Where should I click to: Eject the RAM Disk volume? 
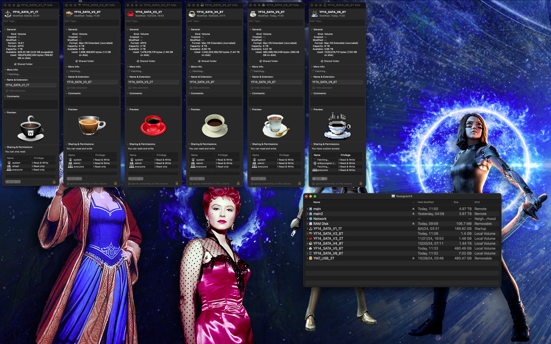(x=413, y=224)
